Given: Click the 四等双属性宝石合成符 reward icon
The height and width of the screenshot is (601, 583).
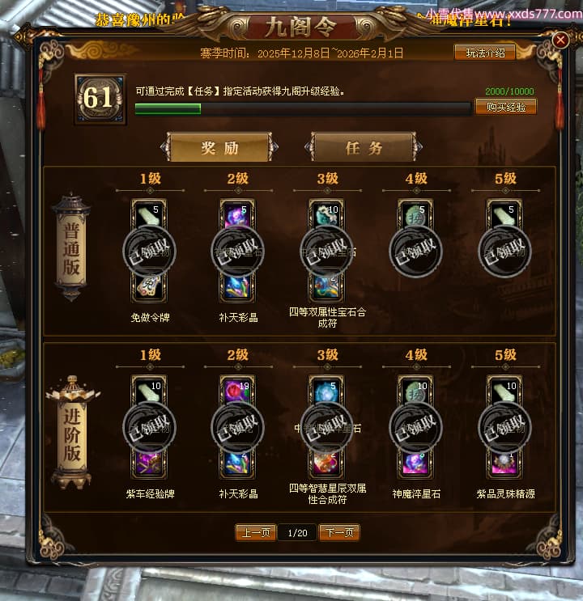Looking at the screenshot, I should pos(326,287).
